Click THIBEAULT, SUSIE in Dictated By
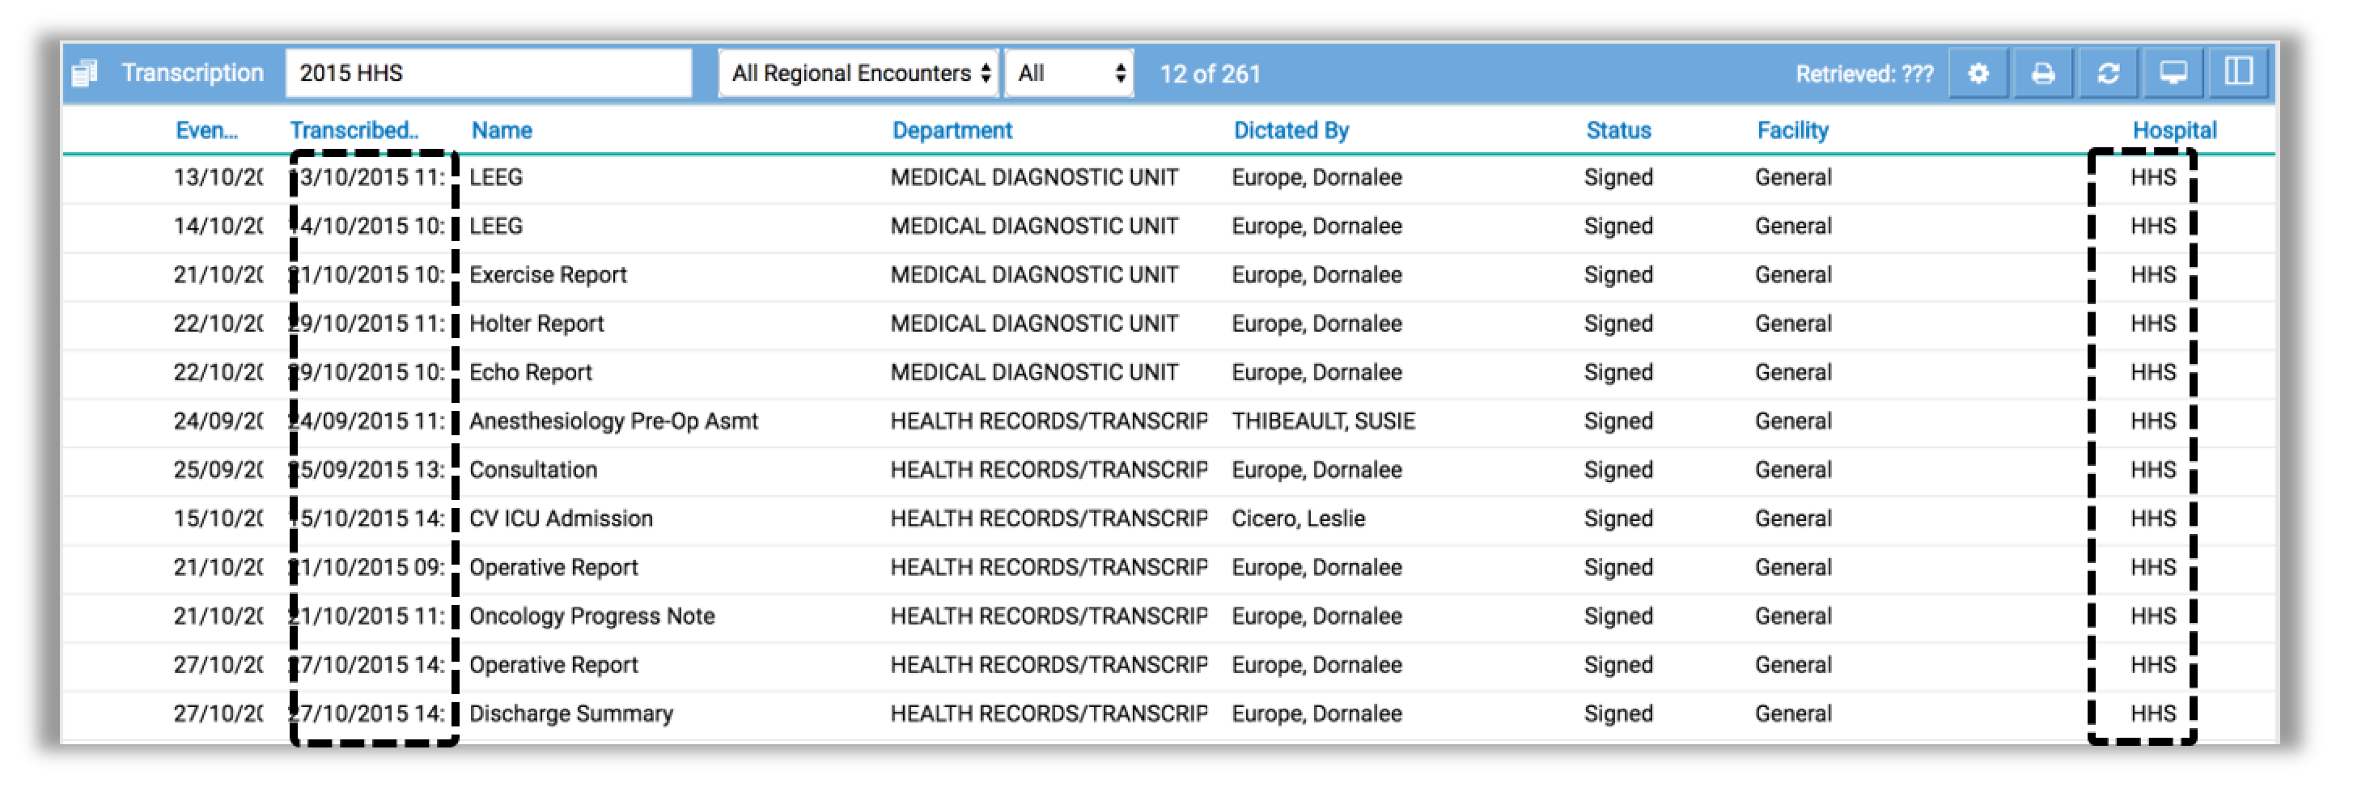Viewport: 2353px width, 796px height. (x=1323, y=421)
